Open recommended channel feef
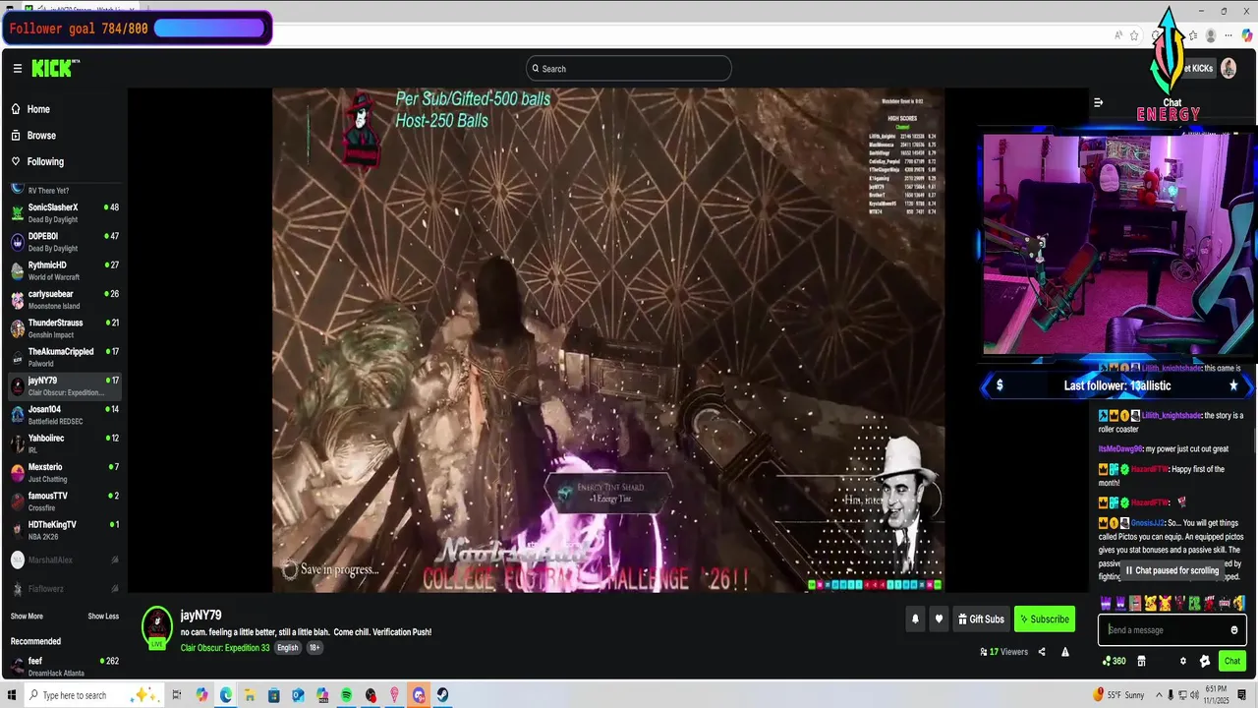1258x708 pixels. (x=65, y=667)
